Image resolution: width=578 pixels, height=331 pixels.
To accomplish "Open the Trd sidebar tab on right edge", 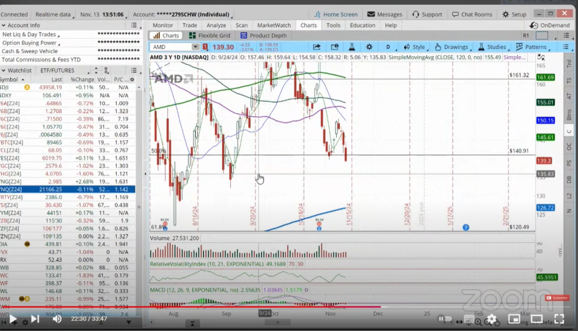I will [569, 63].
